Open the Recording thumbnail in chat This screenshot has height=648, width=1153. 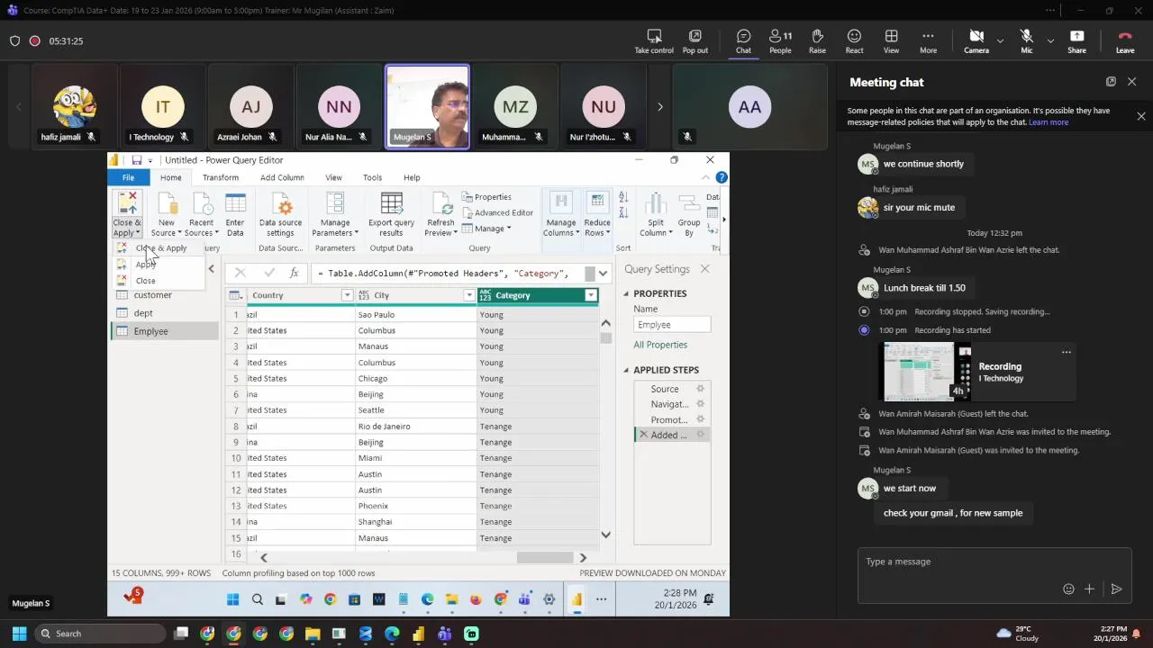click(926, 372)
